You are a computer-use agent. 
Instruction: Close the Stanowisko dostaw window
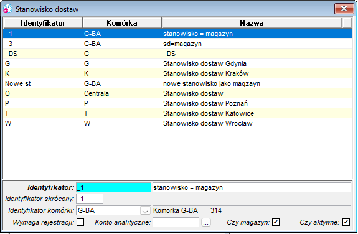click(344, 9)
